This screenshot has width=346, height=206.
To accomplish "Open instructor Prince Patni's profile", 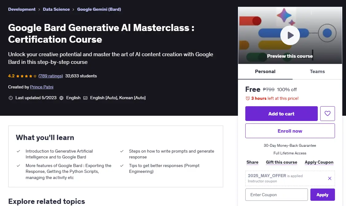I will [42, 87].
